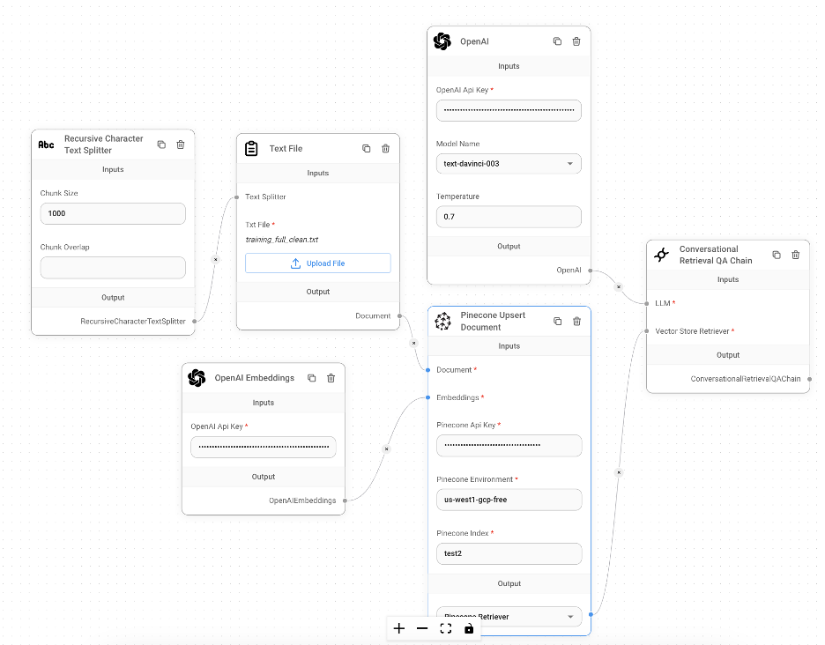Screen dimensions: 825x645
Task: Zoom out the canvas with minus button
Action: point(422,628)
